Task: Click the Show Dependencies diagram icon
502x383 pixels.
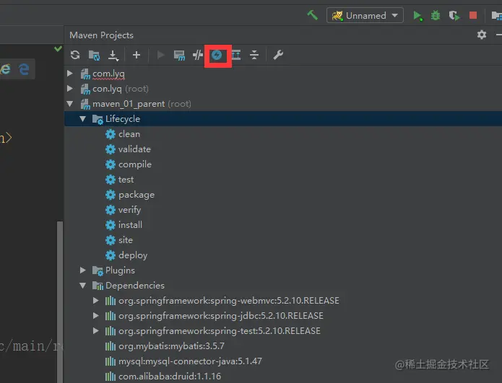Action: 236,55
